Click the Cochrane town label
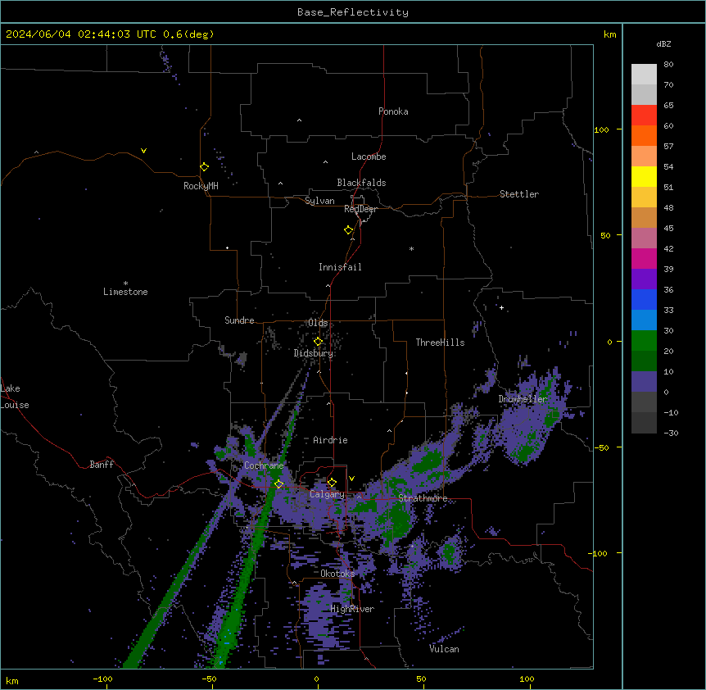 click(x=264, y=465)
